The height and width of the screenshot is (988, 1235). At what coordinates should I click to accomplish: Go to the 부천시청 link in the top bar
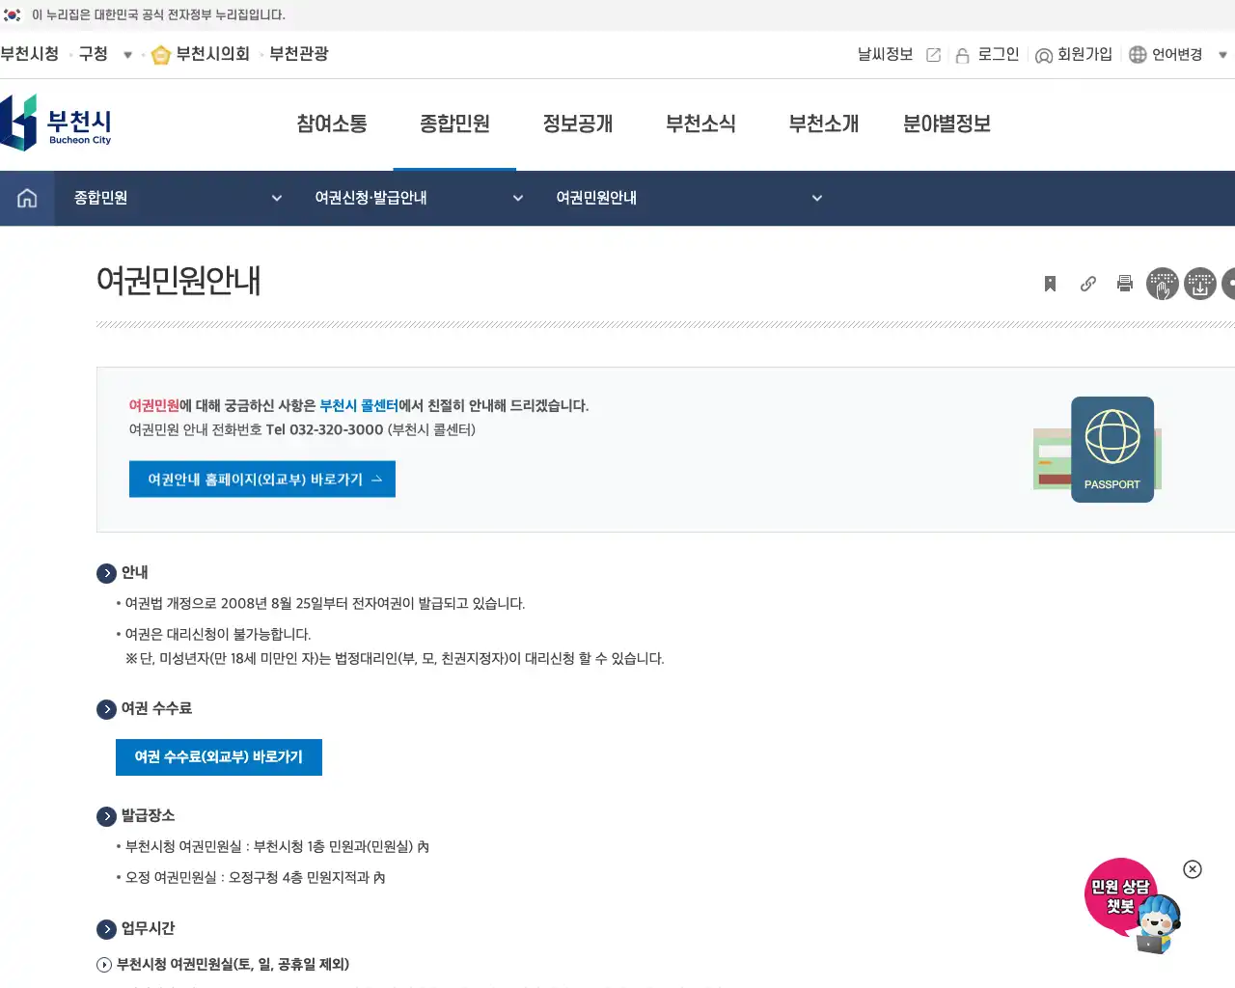(x=30, y=54)
